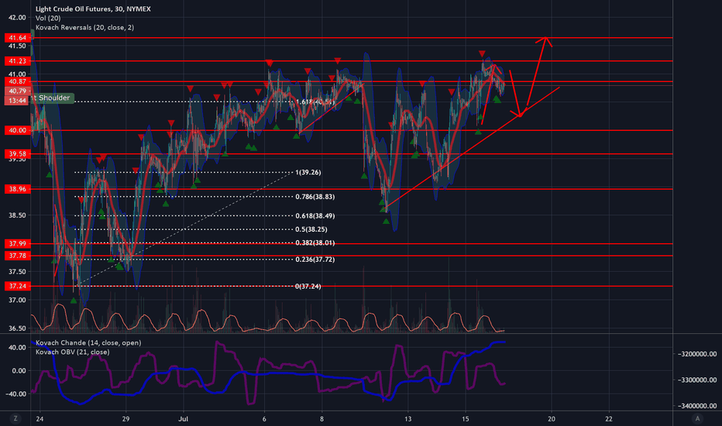Click the Shoulder pattern label

(x=52, y=98)
